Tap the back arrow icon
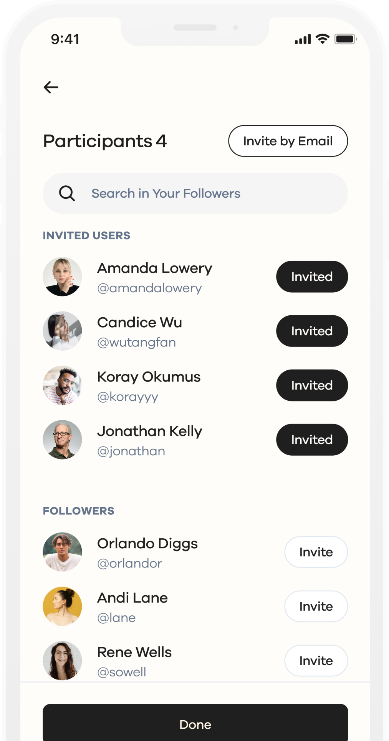 (x=51, y=87)
